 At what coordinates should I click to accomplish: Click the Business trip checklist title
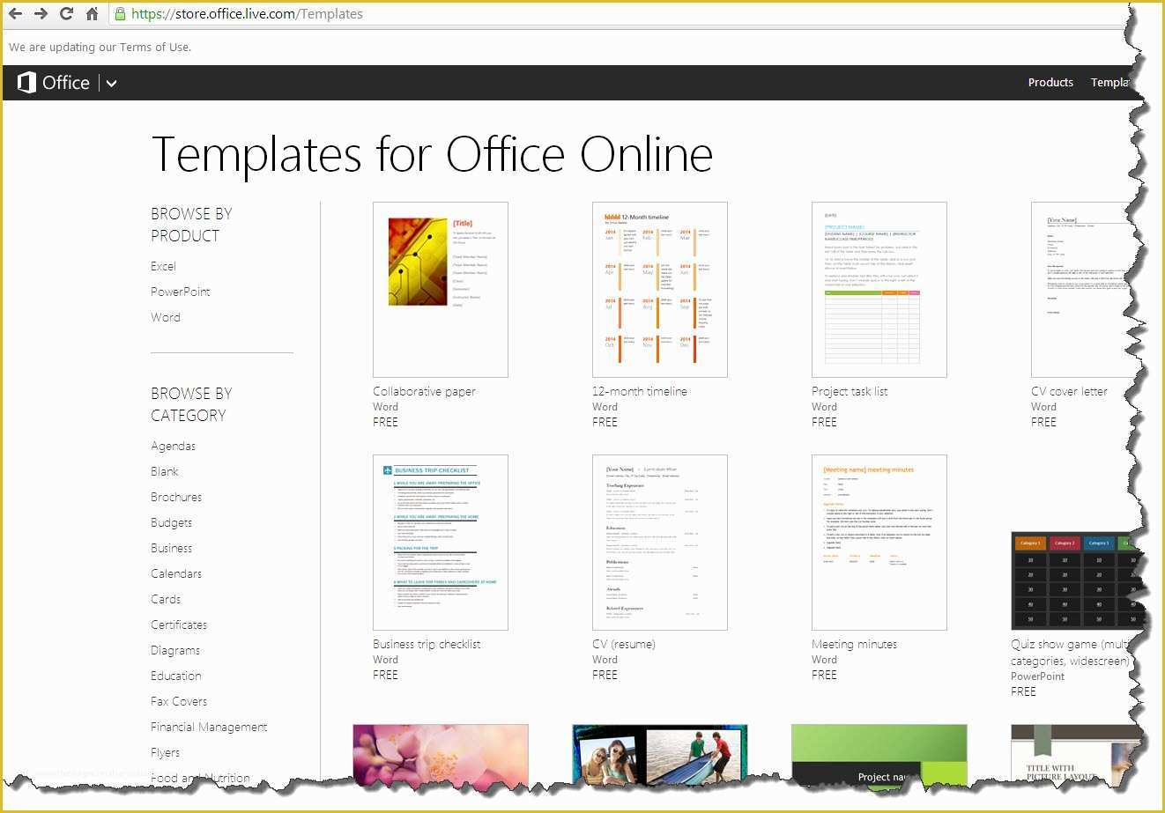[x=427, y=644]
